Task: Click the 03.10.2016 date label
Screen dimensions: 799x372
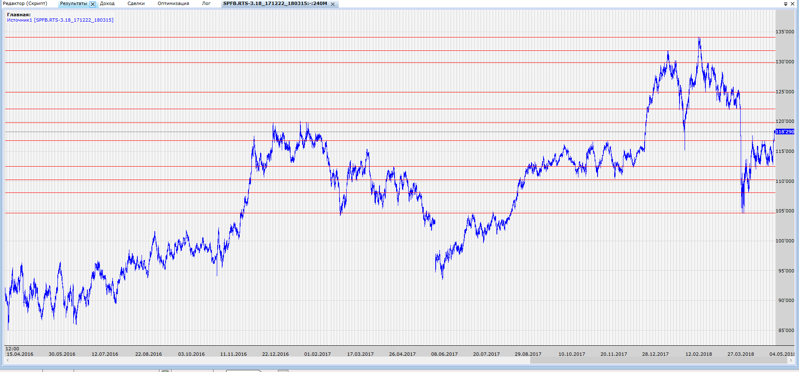Action: pos(191,354)
